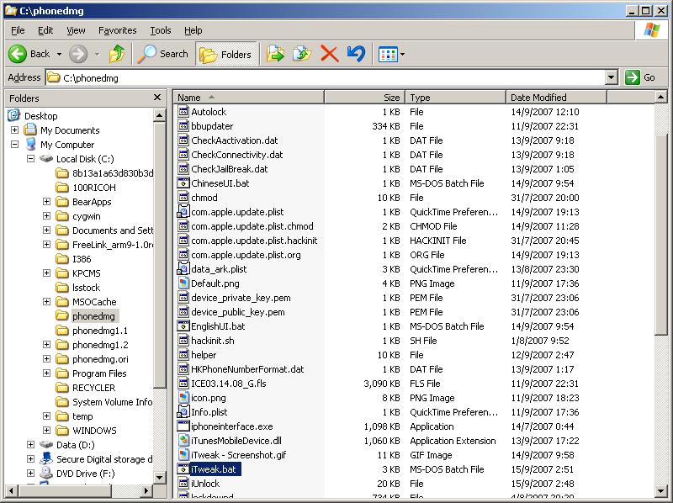Open the Back history dropdown arrow
673x503 pixels.
coord(59,54)
